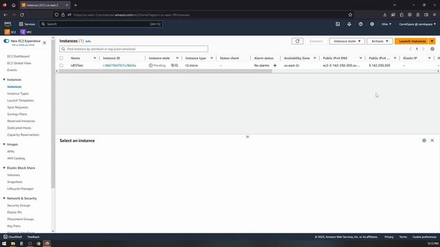Open the Ohio region selector
Image resolution: width=440 pixels, height=247 pixels.
386,24
